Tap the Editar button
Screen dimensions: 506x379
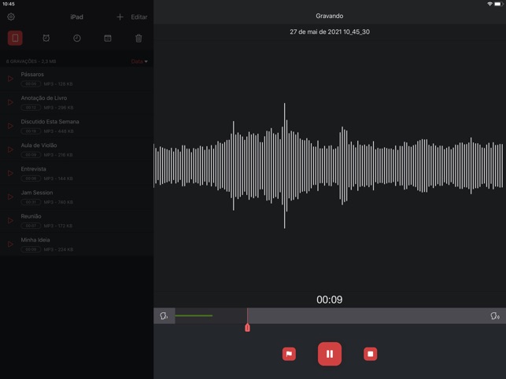(139, 17)
